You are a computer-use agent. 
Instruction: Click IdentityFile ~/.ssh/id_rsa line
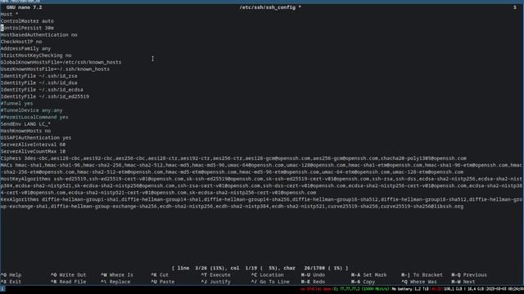[38, 76]
